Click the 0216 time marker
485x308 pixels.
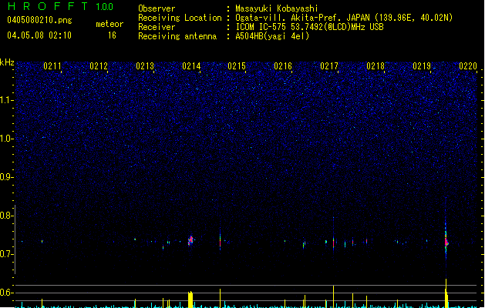[283, 66]
